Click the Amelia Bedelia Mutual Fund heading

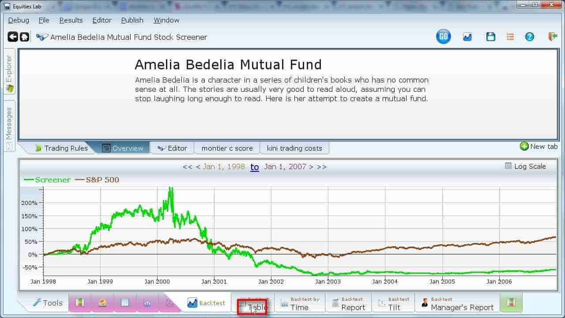tap(228, 65)
